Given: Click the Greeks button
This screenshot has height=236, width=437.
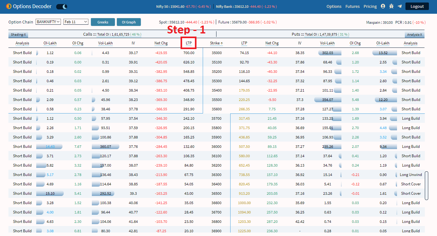Looking at the screenshot, I should 103,22.
